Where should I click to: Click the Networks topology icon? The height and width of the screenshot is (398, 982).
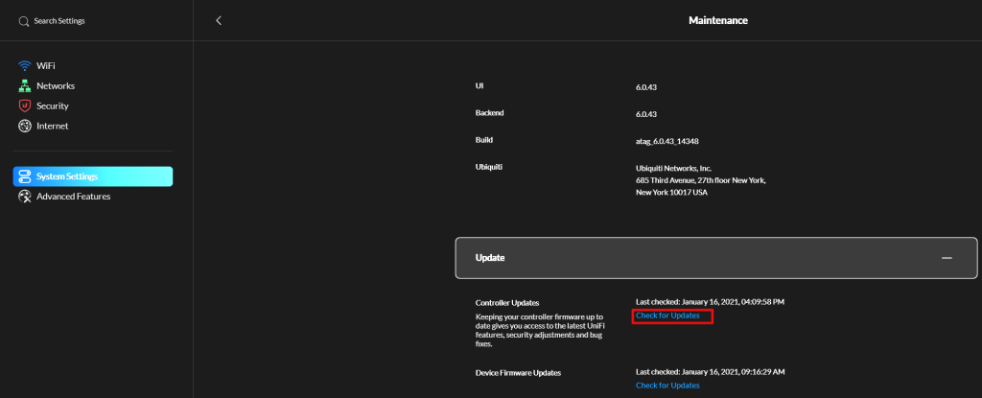(25, 85)
